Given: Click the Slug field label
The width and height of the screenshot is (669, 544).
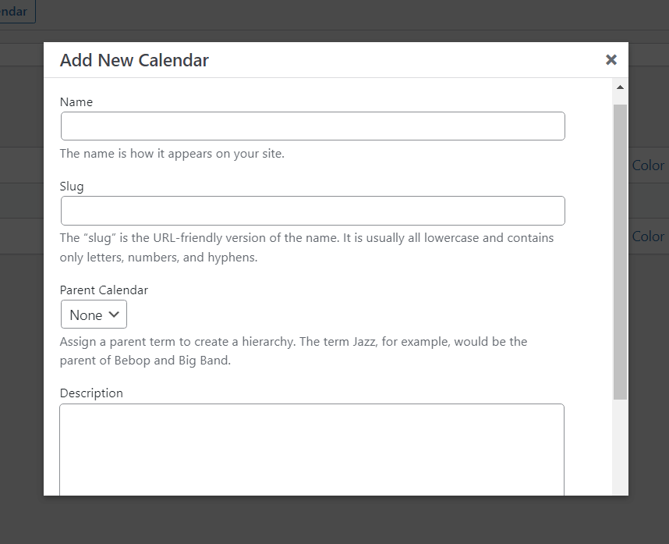Looking at the screenshot, I should [x=72, y=186].
